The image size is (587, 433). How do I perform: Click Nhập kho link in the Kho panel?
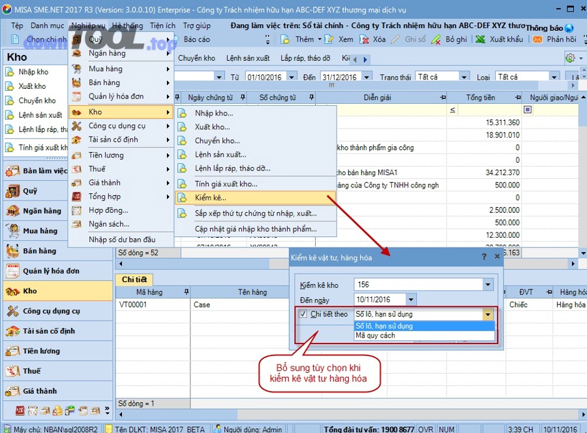pyautogui.click(x=33, y=72)
